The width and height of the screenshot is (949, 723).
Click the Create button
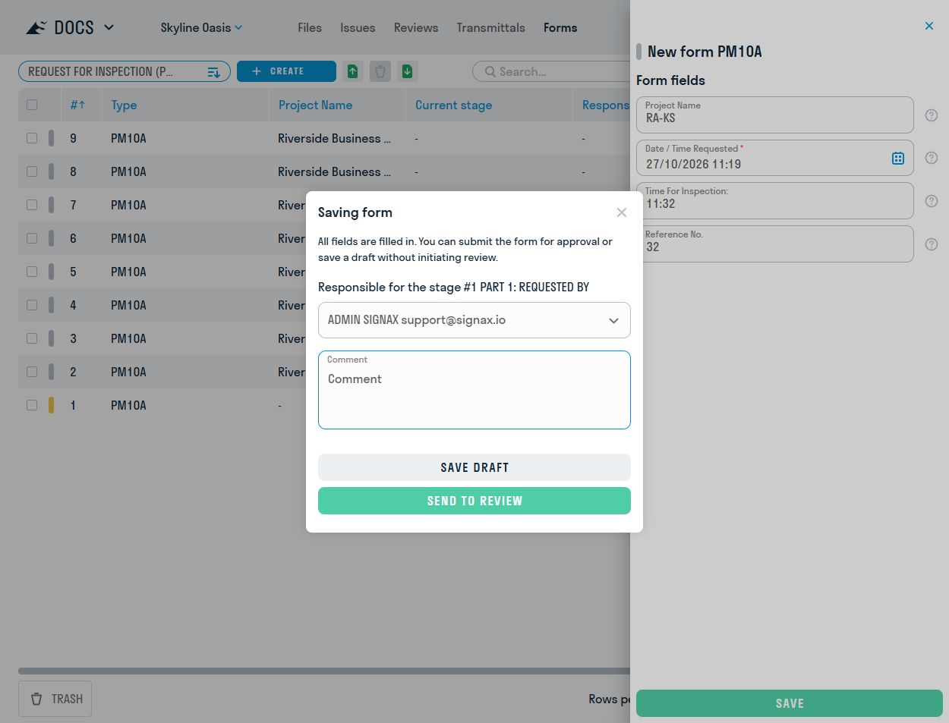coord(286,71)
